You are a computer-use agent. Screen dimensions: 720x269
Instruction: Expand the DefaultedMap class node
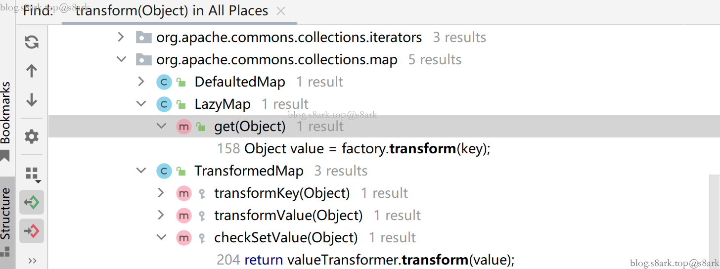[x=141, y=82]
